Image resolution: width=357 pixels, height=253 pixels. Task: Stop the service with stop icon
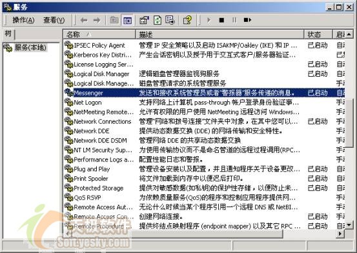(x=221, y=20)
